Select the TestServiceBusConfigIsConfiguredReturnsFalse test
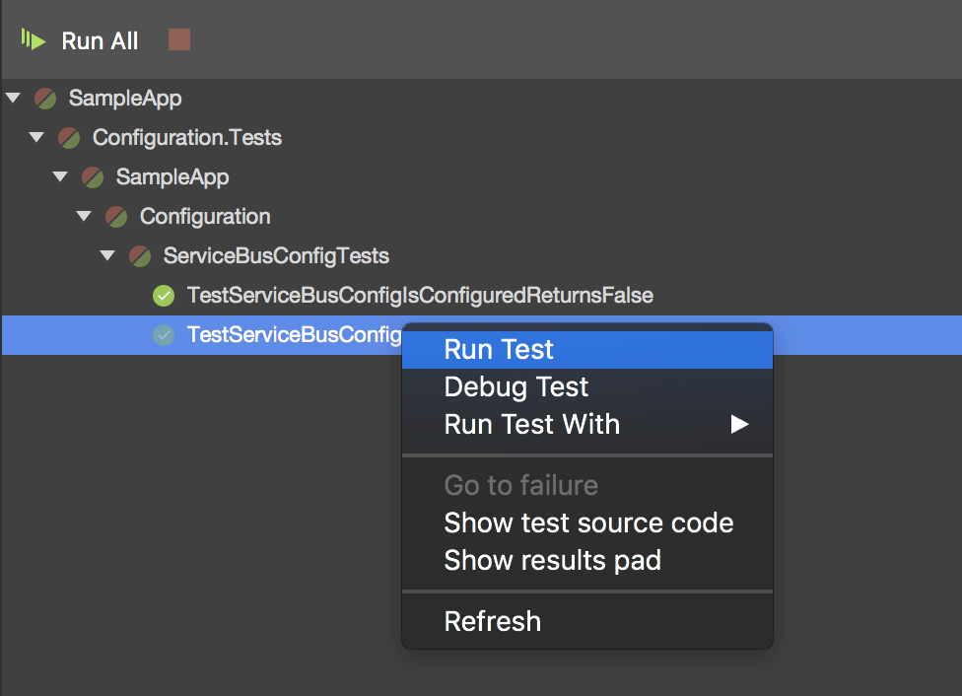The width and height of the screenshot is (962, 696). click(x=420, y=296)
